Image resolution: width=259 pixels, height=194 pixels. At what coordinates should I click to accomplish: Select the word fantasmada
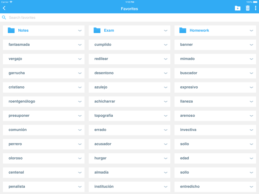[x=19, y=44]
